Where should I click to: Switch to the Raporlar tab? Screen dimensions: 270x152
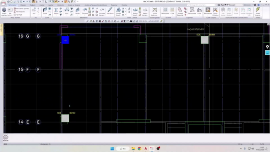(x=114, y=5)
